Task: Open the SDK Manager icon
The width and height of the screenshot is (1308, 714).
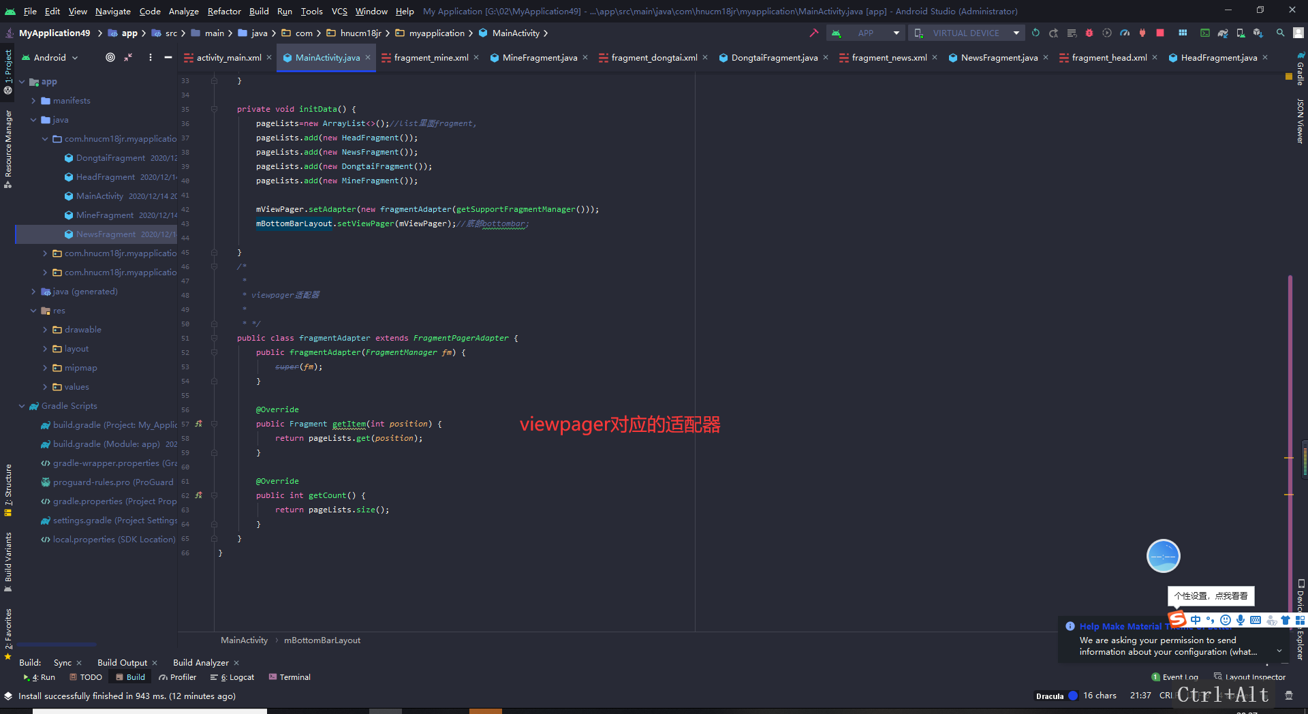Action: 1258,33
